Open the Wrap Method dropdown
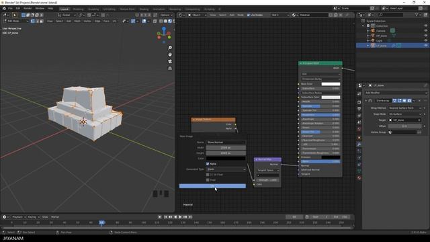 pos(404,108)
